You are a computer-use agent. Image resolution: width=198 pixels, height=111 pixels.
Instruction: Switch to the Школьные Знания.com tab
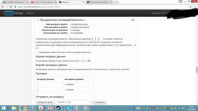click(100, 2)
